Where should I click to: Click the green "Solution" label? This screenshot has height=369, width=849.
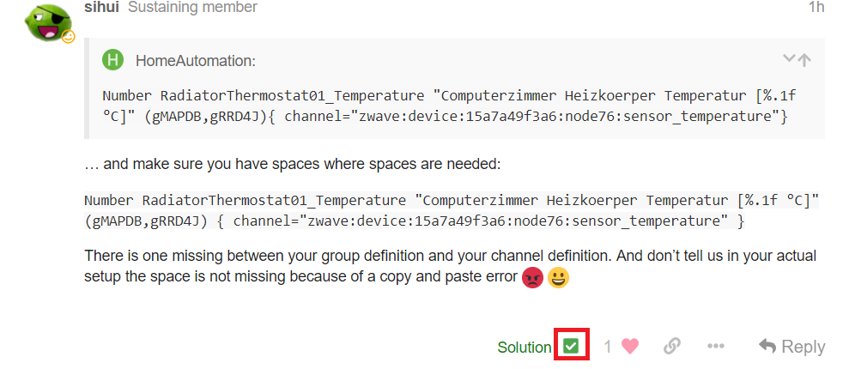coord(524,347)
